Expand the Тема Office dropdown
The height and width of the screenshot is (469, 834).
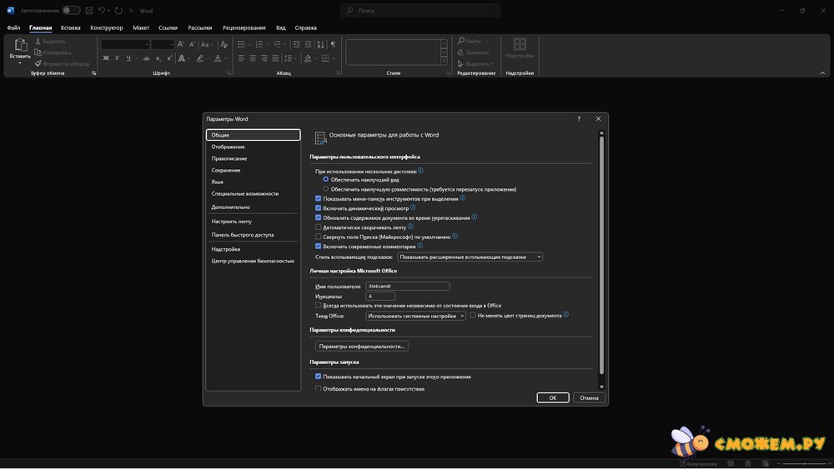415,317
